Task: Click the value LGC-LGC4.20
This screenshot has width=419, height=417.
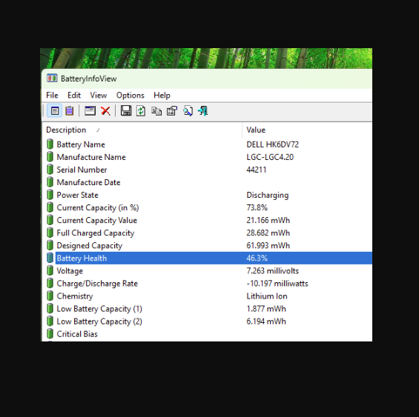Action: pos(270,157)
